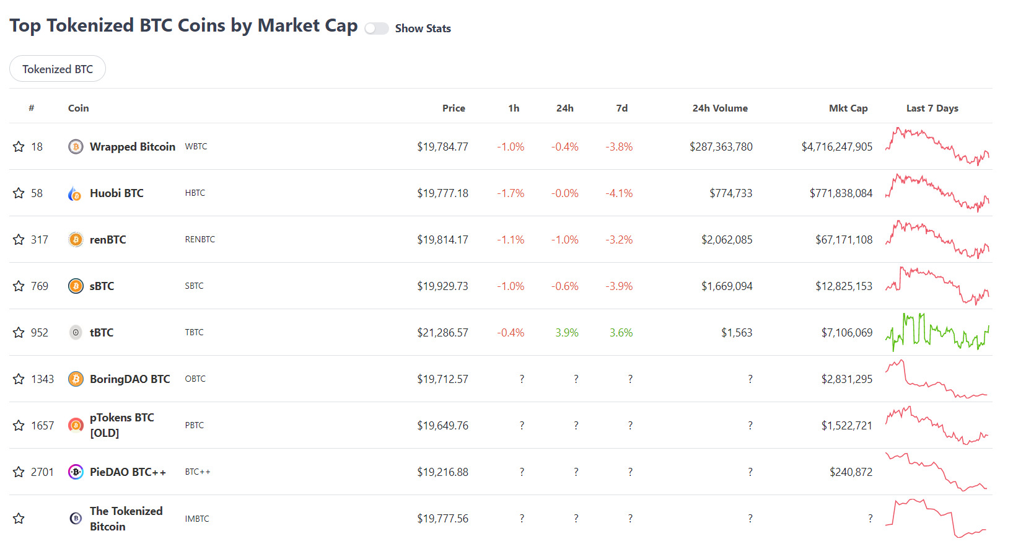The image size is (1026, 554).
Task: Favorite Huobi BTC with its star
Action: (x=19, y=193)
